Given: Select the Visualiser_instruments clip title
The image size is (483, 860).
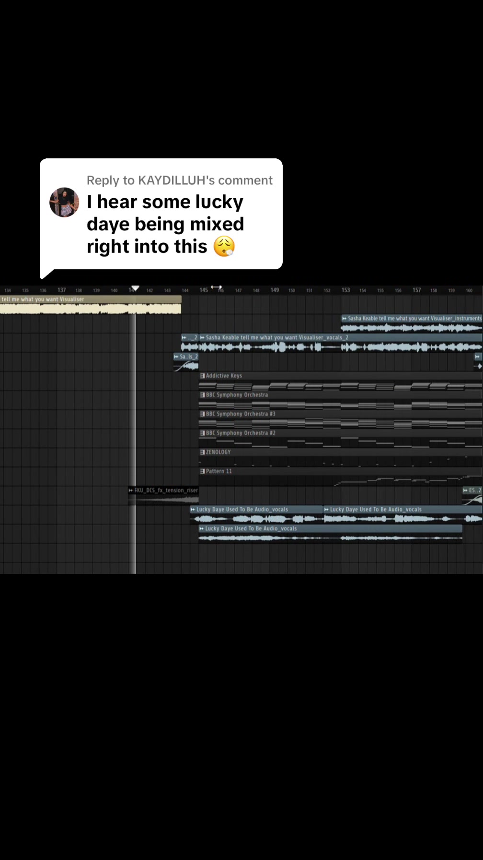Looking at the screenshot, I should pyautogui.click(x=414, y=319).
